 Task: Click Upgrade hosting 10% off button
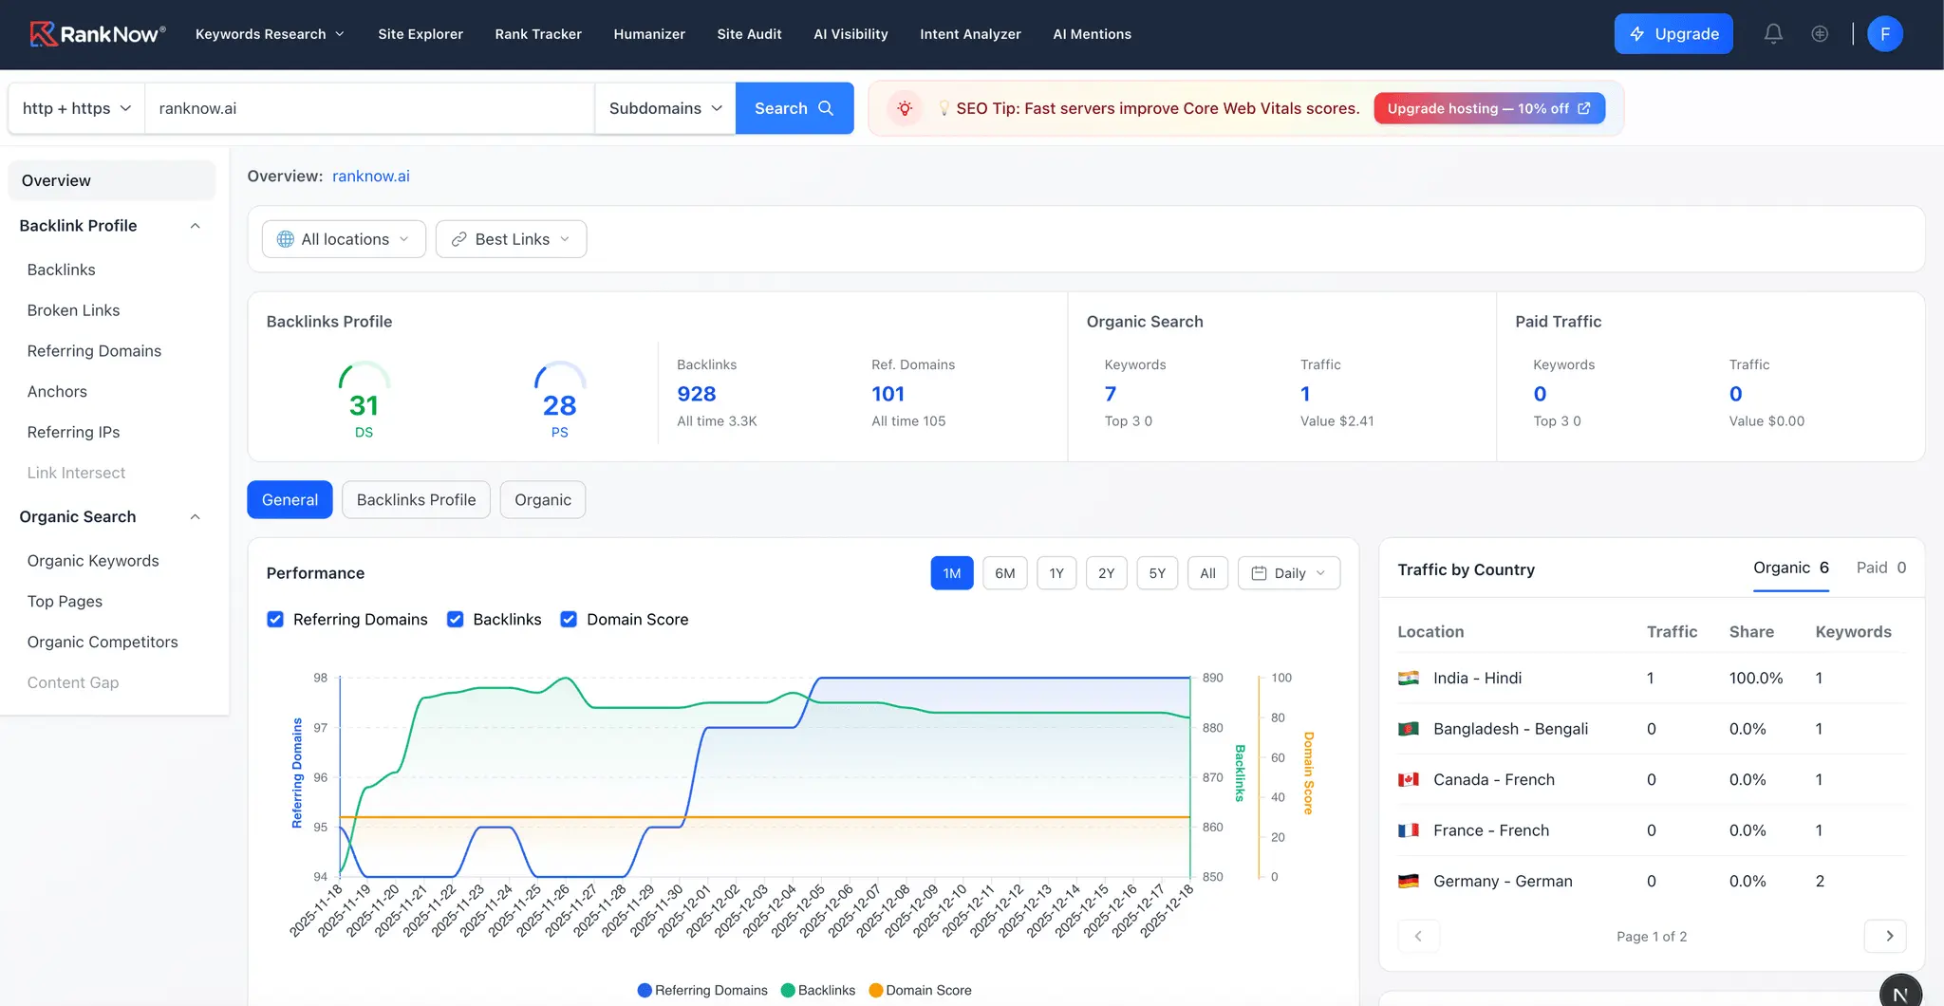(x=1489, y=108)
